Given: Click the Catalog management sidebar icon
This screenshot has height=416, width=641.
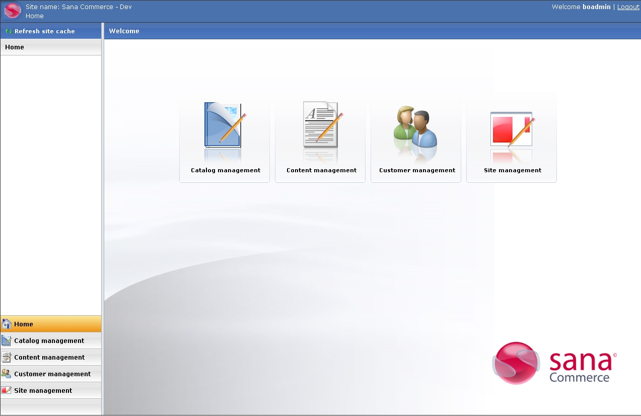Looking at the screenshot, I should pos(7,340).
